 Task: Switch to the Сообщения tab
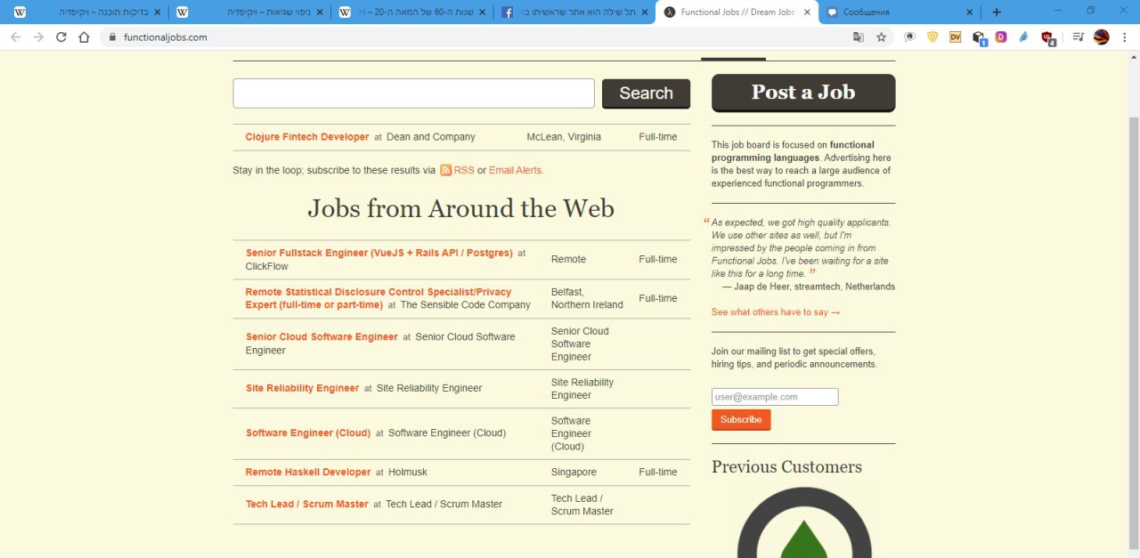(900, 12)
